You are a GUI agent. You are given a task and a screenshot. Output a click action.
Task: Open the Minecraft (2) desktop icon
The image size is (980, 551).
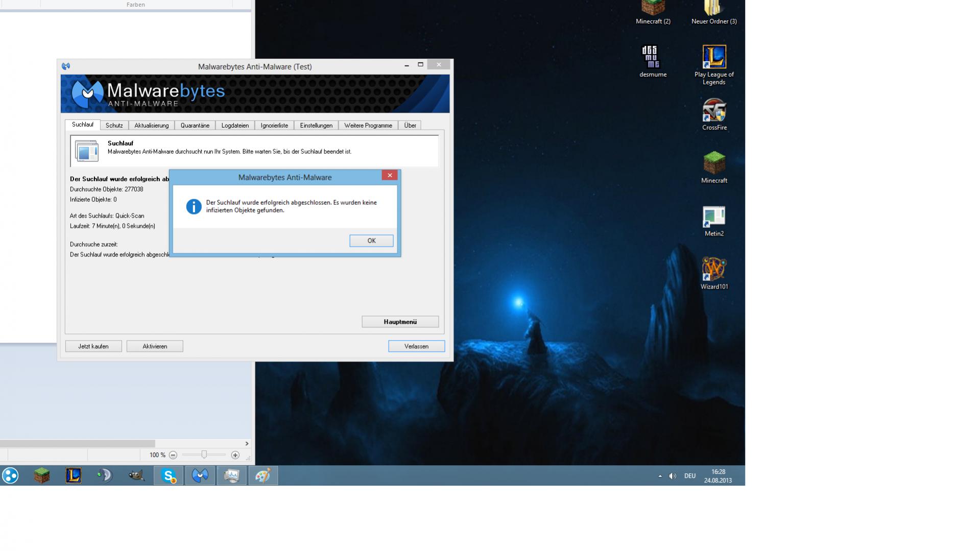[x=653, y=12]
